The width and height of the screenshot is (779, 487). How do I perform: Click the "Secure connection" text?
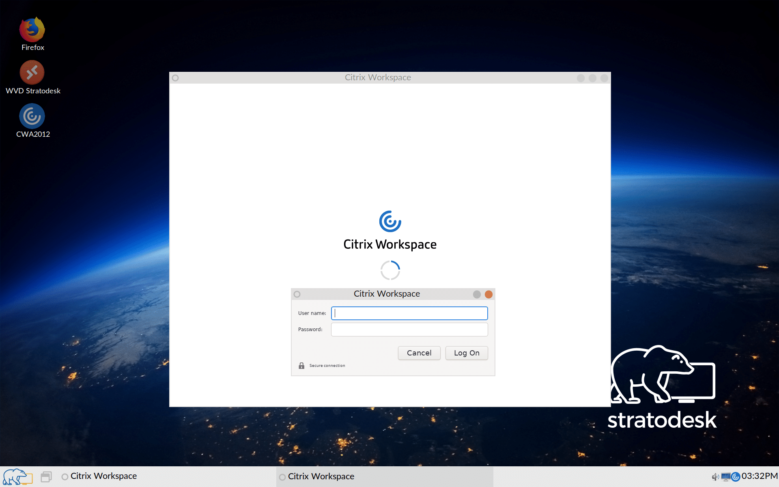tap(327, 366)
